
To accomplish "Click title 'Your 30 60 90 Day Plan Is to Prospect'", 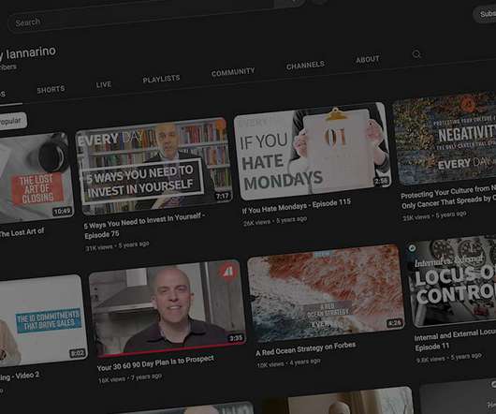I will [155, 363].
